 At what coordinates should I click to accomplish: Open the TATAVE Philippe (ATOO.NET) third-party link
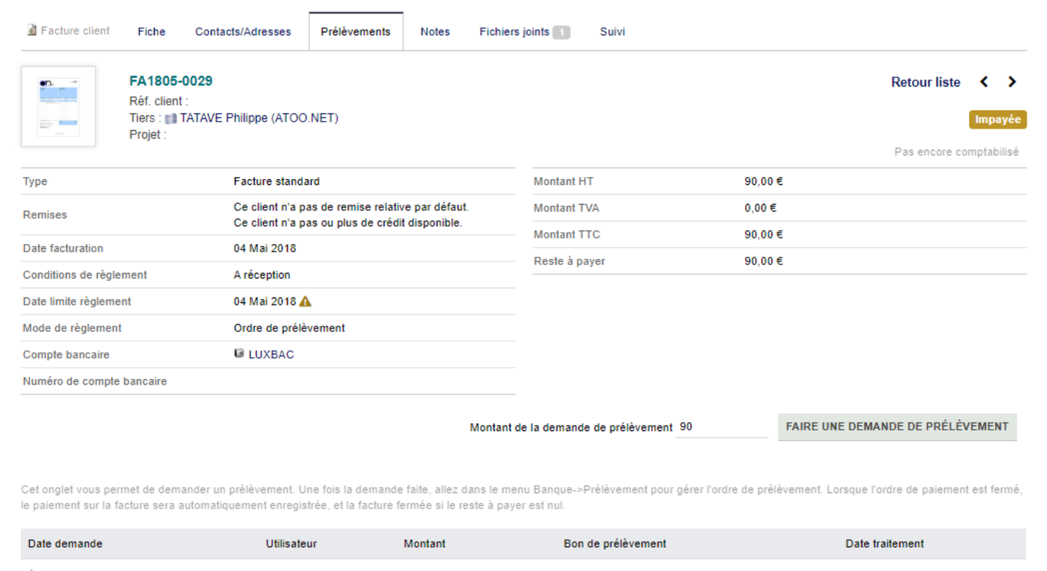pos(259,118)
